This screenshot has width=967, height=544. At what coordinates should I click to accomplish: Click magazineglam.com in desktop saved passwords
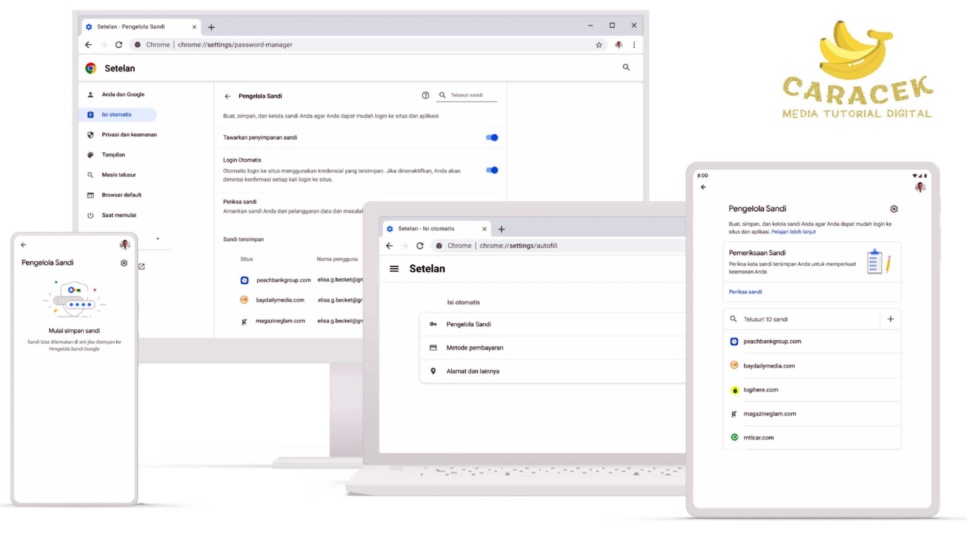click(280, 321)
